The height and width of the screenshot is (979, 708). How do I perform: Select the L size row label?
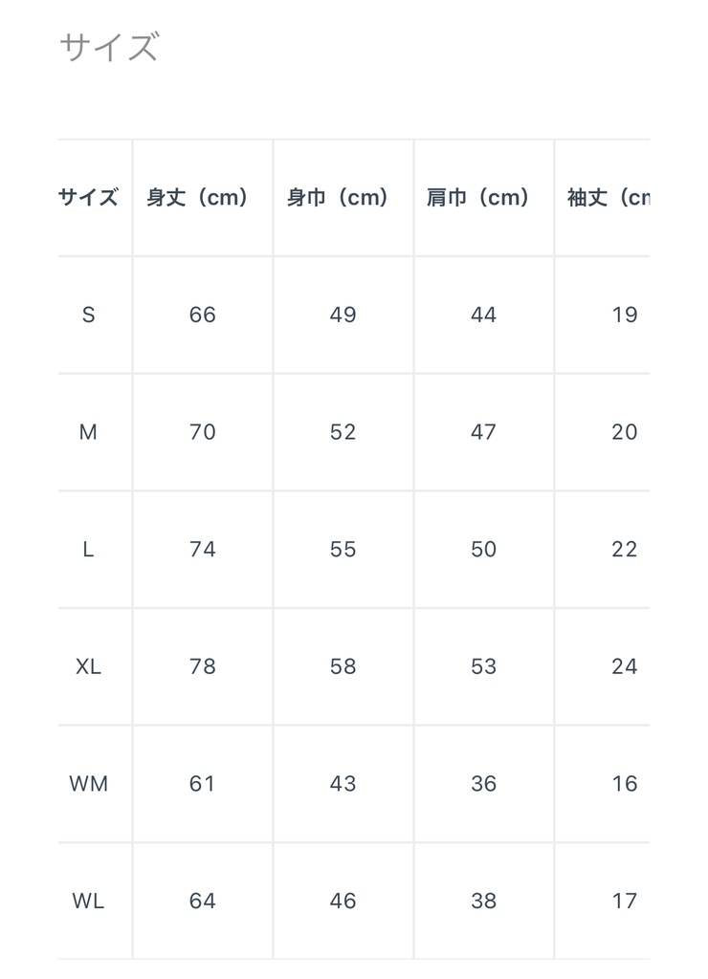tap(88, 550)
